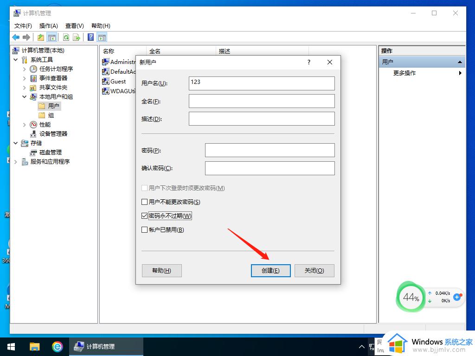This screenshot has width=475, height=356.
Task: Open 更多操作 submenu in actions pane
Action: [422, 73]
